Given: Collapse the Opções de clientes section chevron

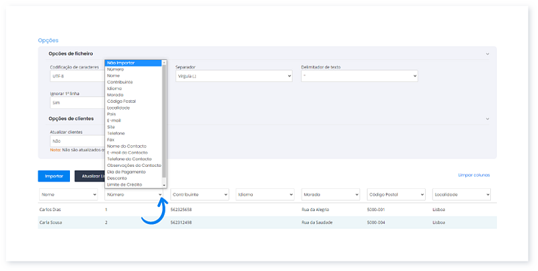Looking at the screenshot, I should coord(487,119).
